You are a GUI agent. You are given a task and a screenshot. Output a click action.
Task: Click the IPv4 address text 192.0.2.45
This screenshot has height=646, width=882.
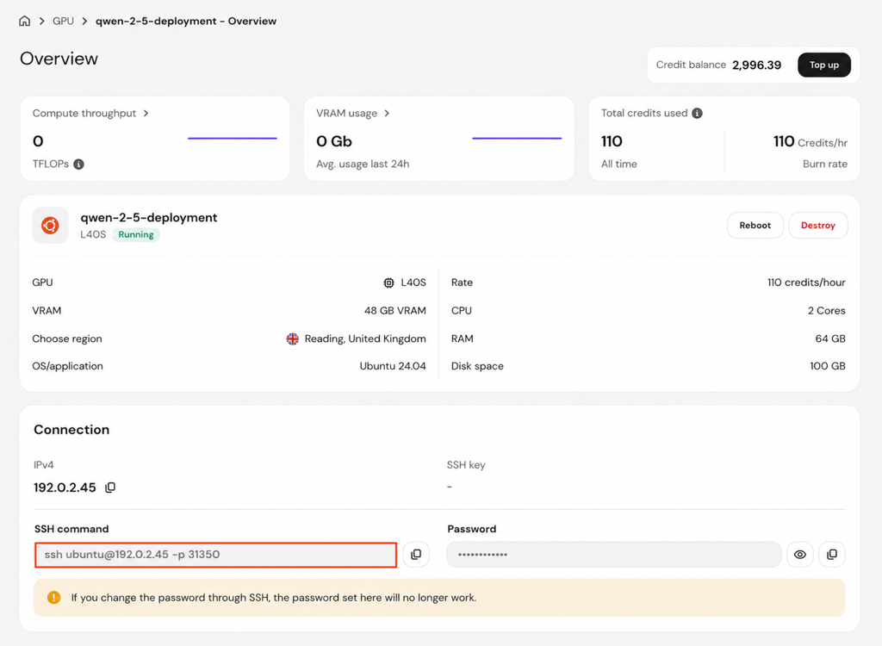coord(65,488)
